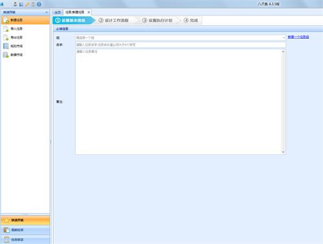Open 规则市场 (Rule Market) in the sidebar
The height and width of the screenshot is (244, 323).
tap(25, 46)
